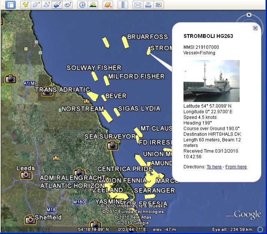Click the 'elev -47 m' status readout
267x234 pixels.
click(164, 229)
